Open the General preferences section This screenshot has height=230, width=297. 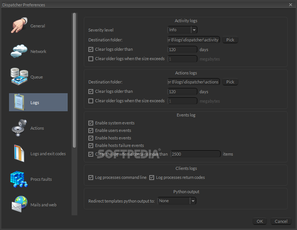point(38,26)
